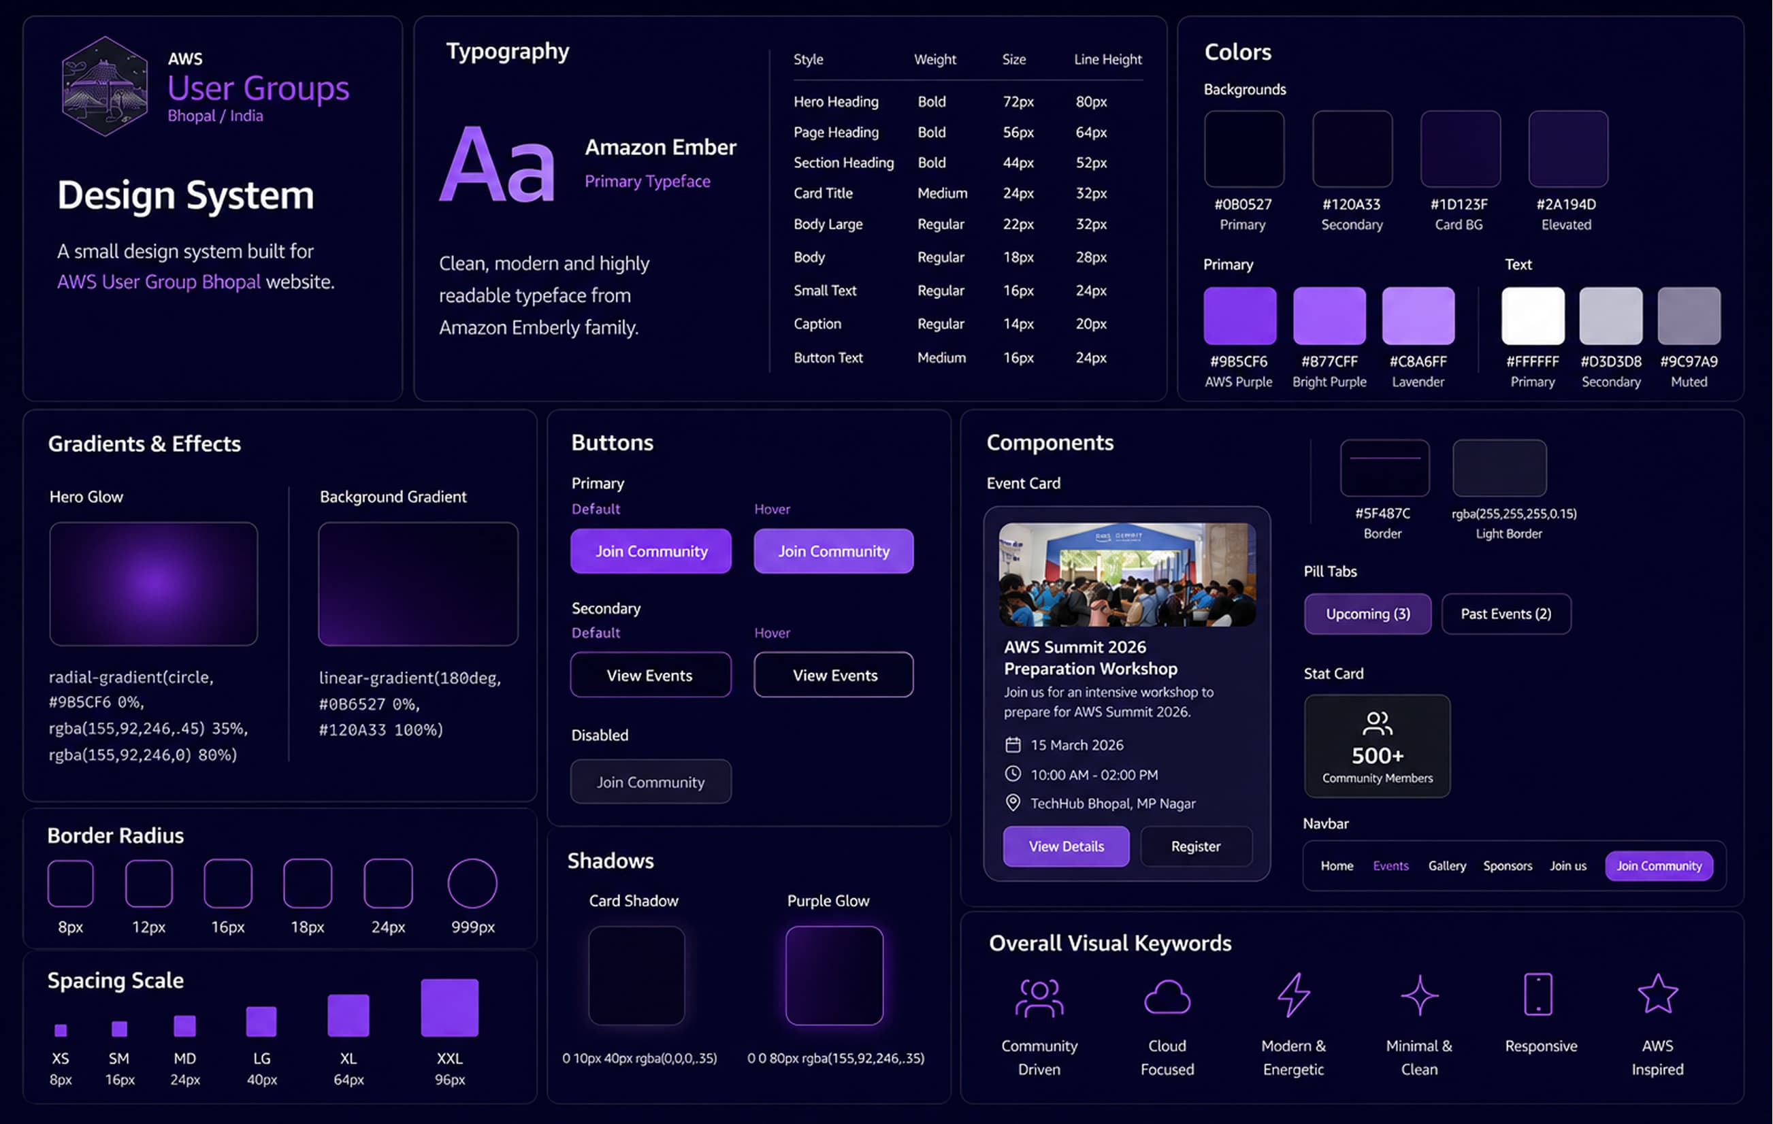Click the Community Driven people icon
1773x1124 pixels.
[x=1039, y=997]
